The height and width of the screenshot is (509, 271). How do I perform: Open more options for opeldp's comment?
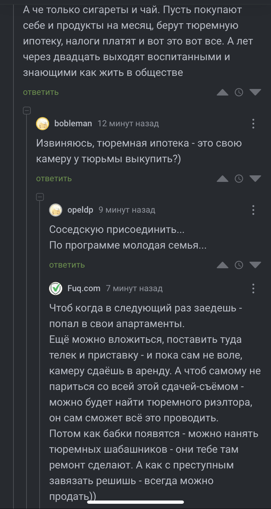(x=253, y=210)
